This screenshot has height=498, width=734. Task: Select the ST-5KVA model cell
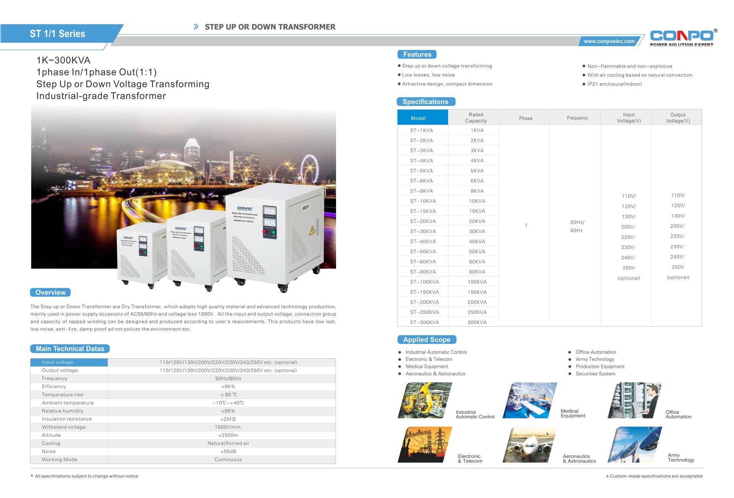(422, 171)
